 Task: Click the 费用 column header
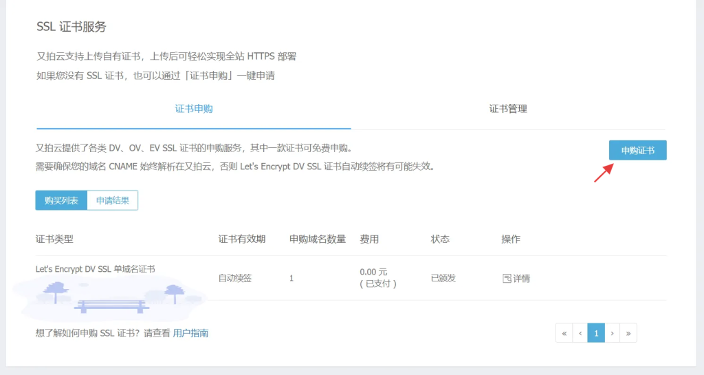(x=369, y=239)
